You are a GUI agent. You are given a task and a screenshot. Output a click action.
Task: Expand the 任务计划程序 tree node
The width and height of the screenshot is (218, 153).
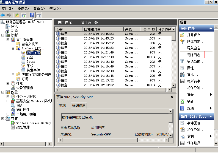[8, 97]
